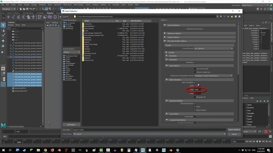Open Current Preset dropdown
Viewport: 273px width, 153px height.
tap(213, 48)
